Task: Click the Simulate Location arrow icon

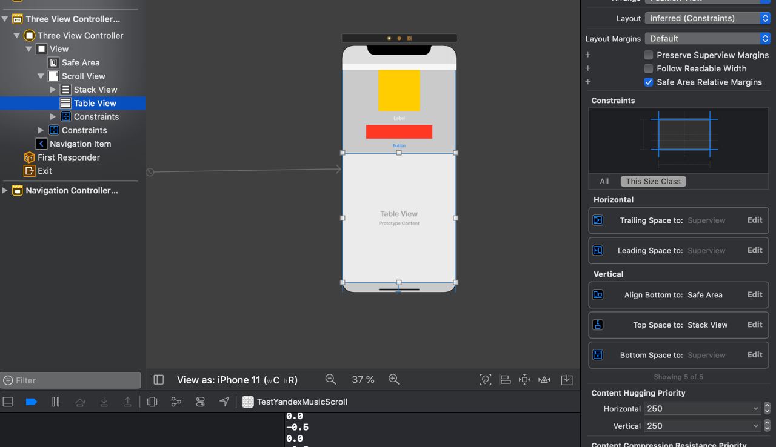Action: (x=224, y=402)
